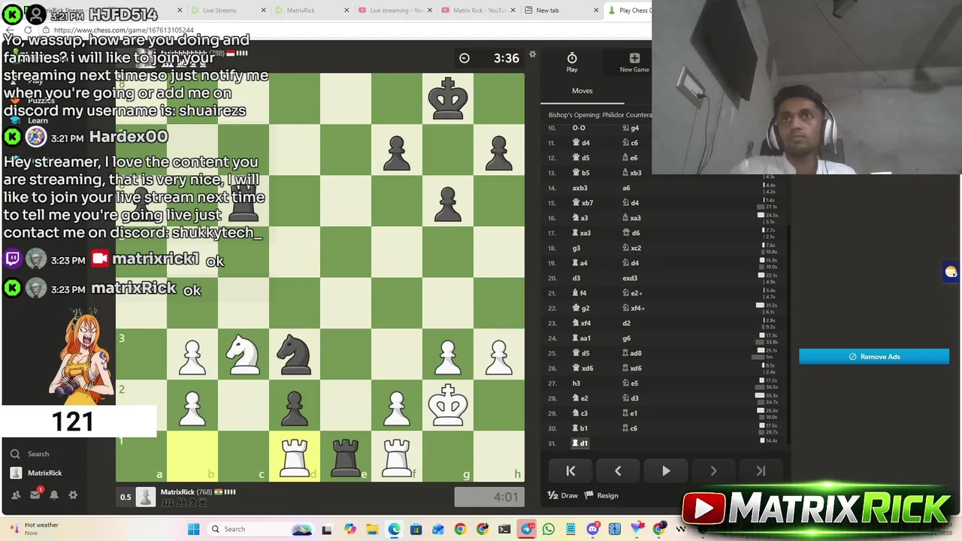Open Outlook from the taskbar
Screen dimensions: 962x541
coord(438,529)
